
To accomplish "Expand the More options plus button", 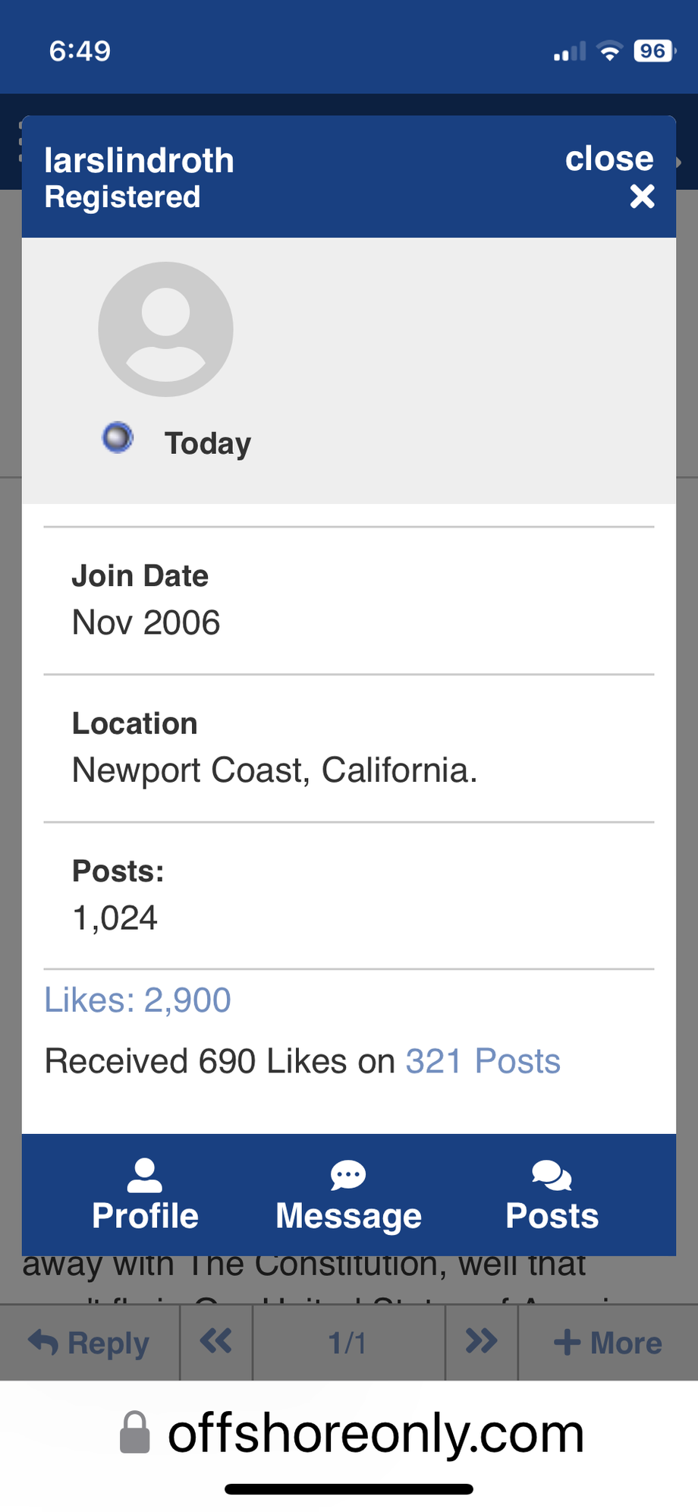I will [608, 1343].
